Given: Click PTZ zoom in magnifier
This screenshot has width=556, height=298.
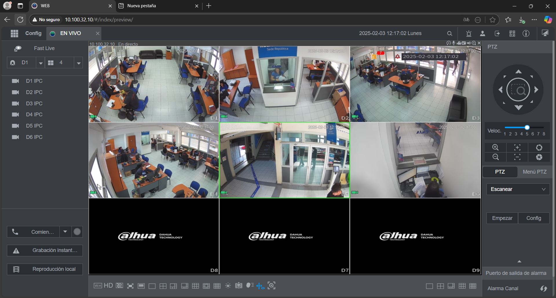Looking at the screenshot, I should [x=495, y=148].
